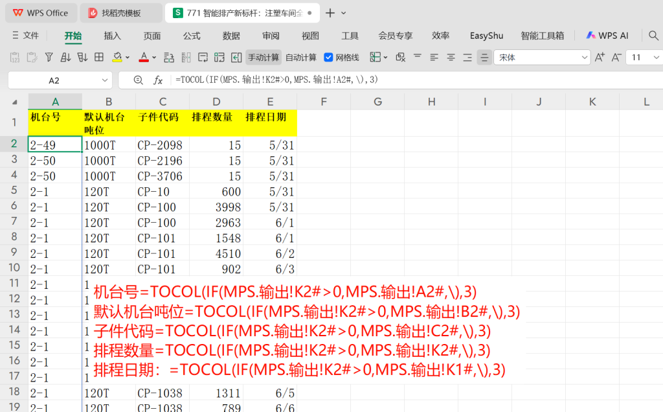Switch to the 视图 ribbon tab

click(310, 36)
